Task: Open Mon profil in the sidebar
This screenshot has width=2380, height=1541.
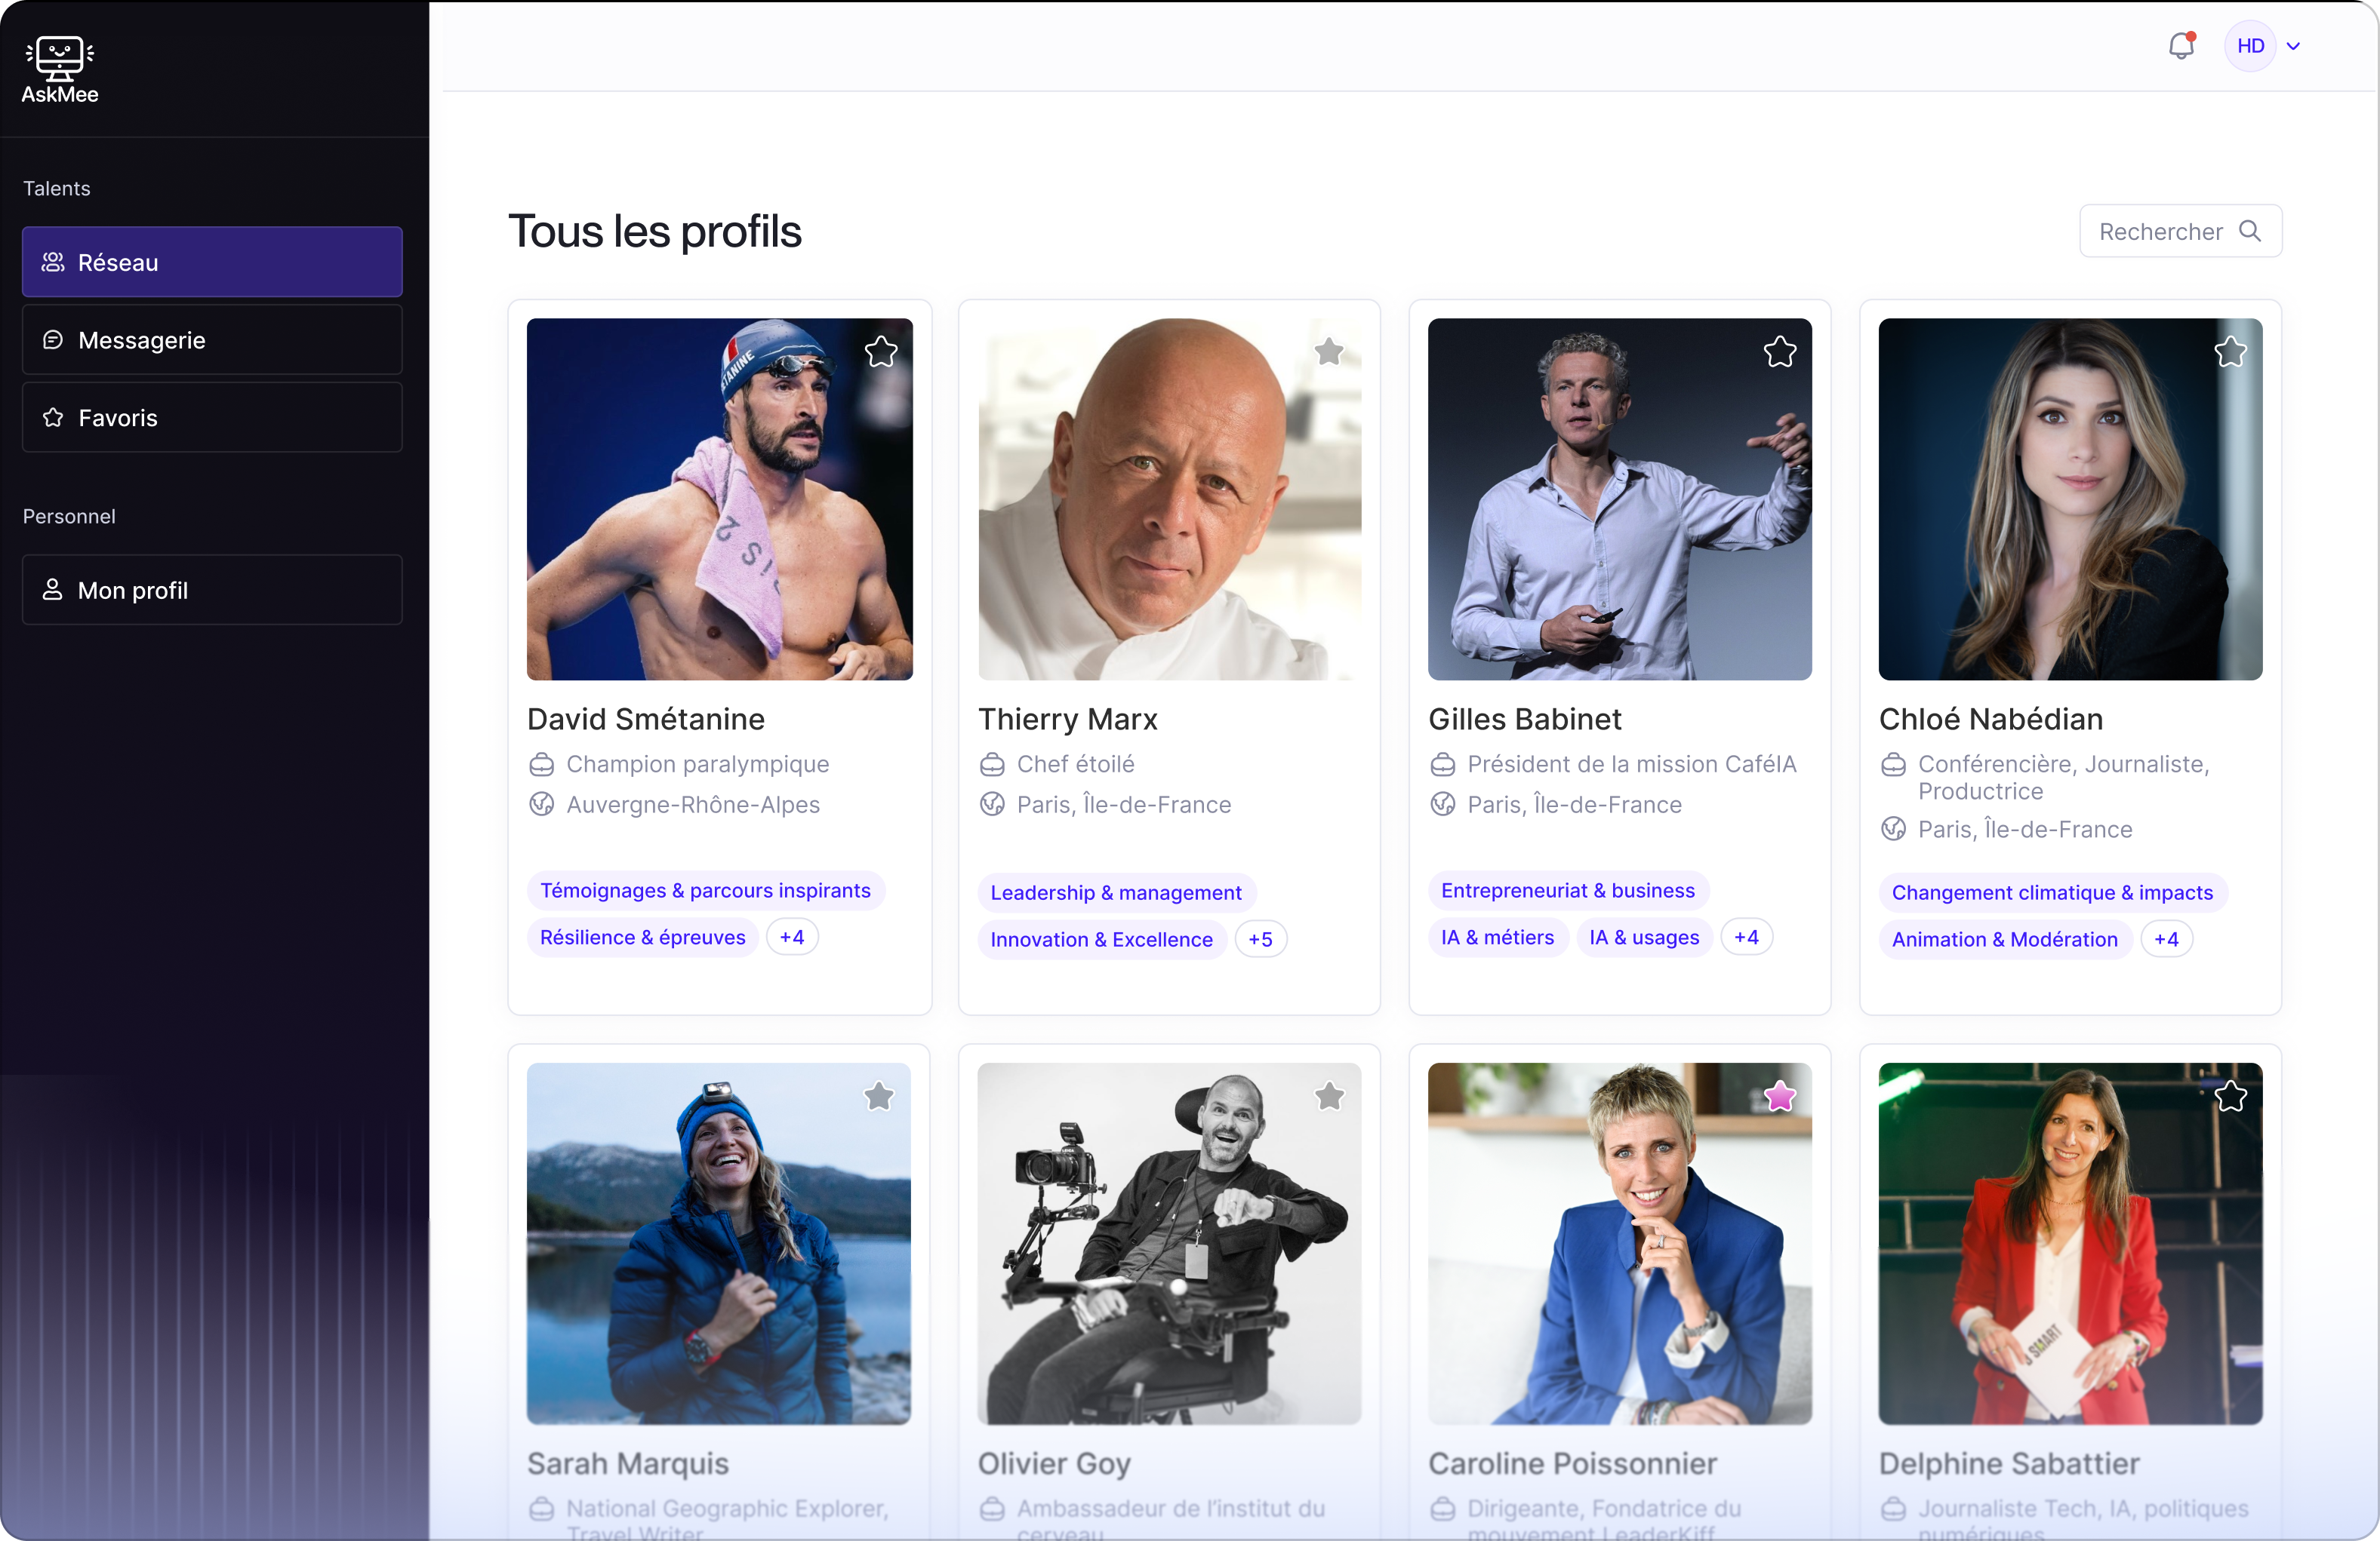Action: pos(211,590)
